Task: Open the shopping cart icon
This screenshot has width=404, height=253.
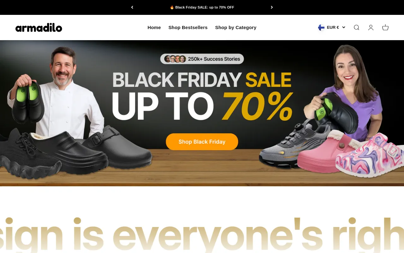Action: click(385, 28)
